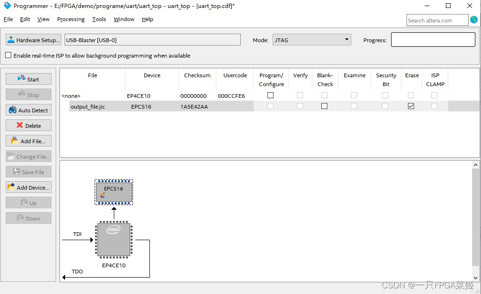The image size is (481, 294).
Task: Select the EP4CE10 Intel chip graphic
Action: pos(114,239)
